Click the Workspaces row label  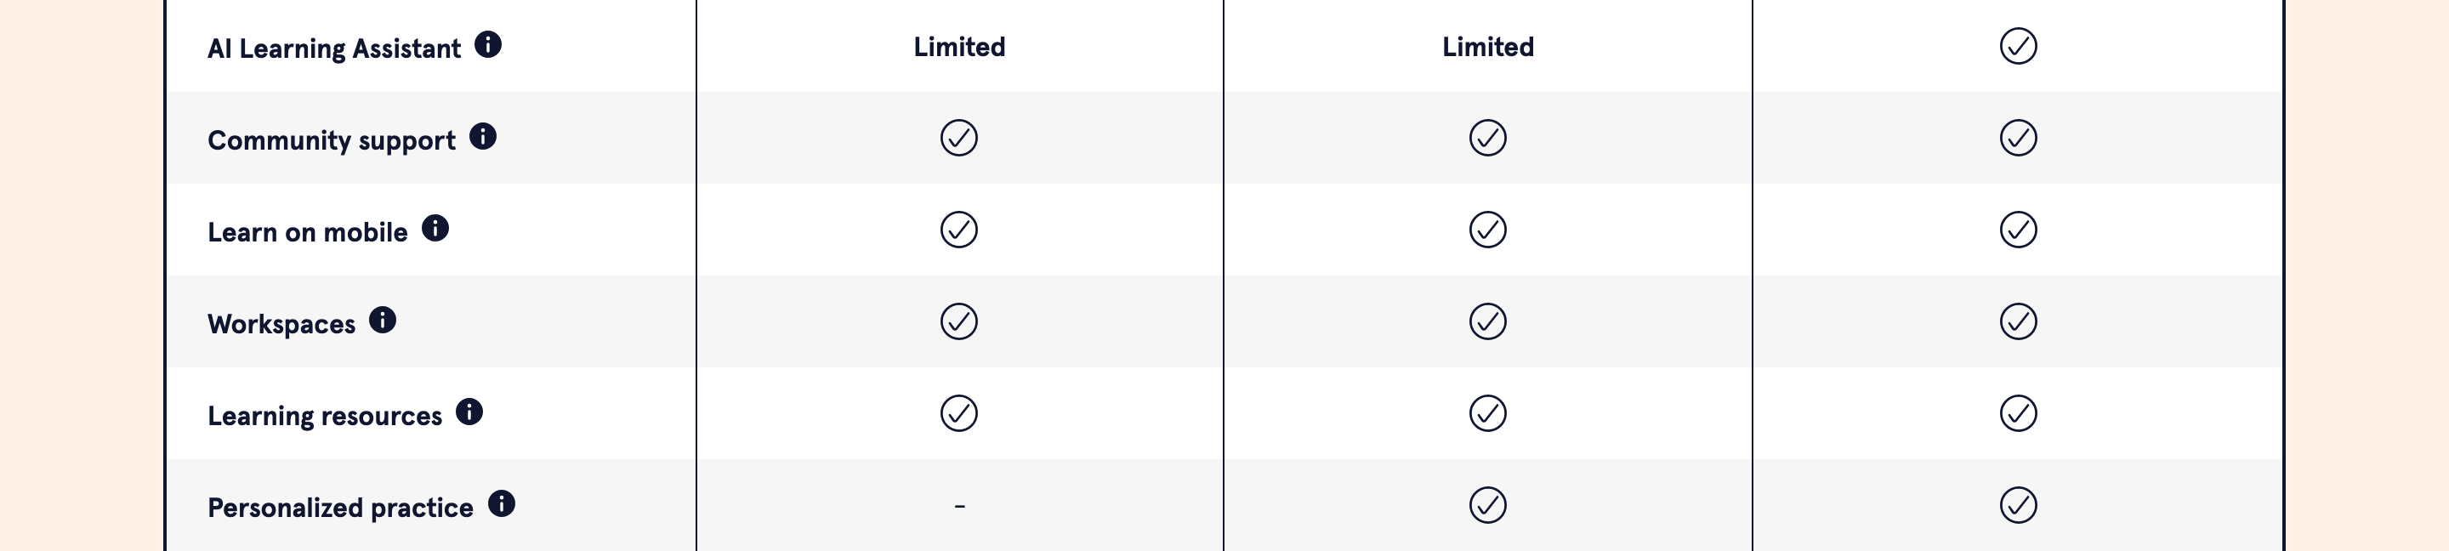click(x=281, y=325)
